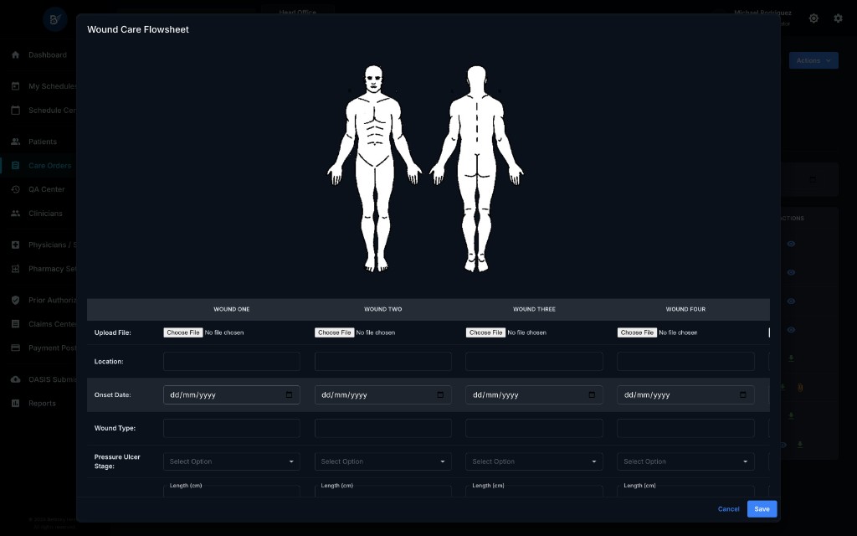Click the Schedule Center calendar icon
The image size is (857, 536).
pyautogui.click(x=15, y=110)
